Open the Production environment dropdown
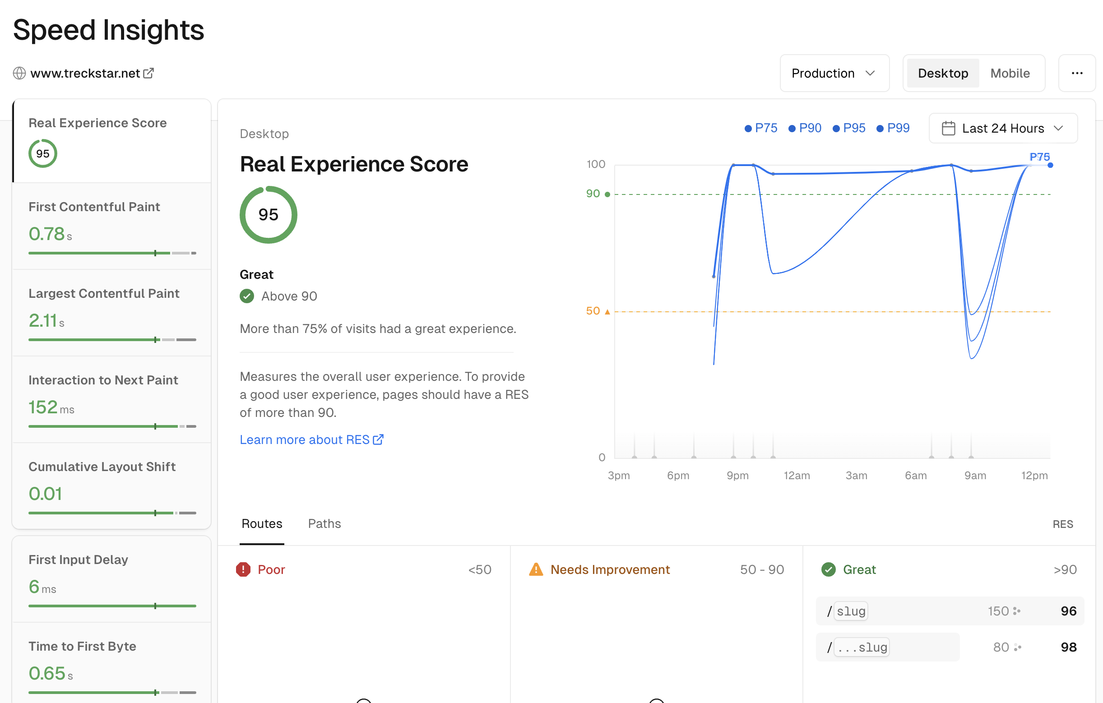Viewport: 1103px width, 703px height. pyautogui.click(x=834, y=73)
